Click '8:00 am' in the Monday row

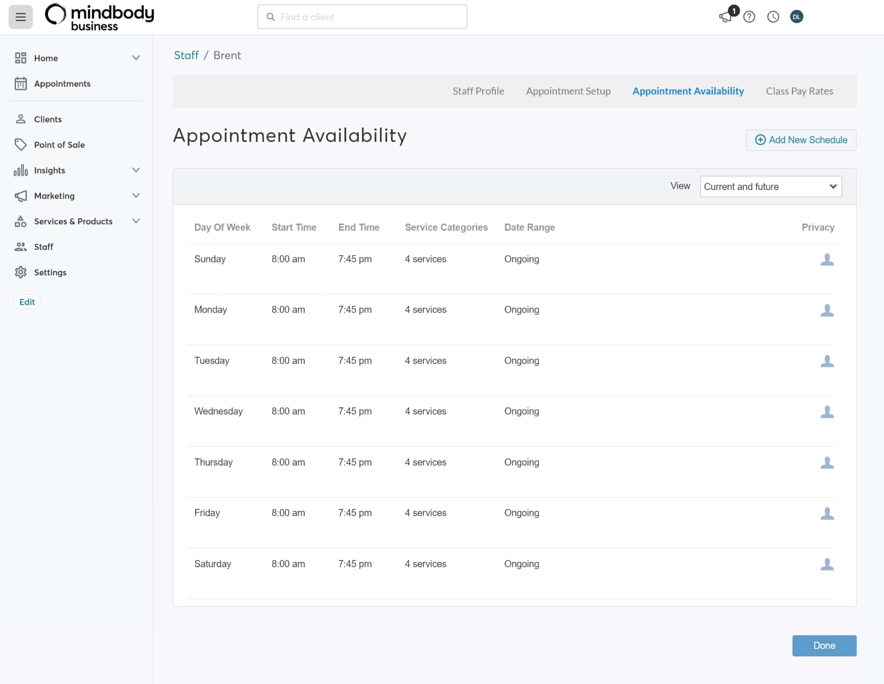click(288, 310)
